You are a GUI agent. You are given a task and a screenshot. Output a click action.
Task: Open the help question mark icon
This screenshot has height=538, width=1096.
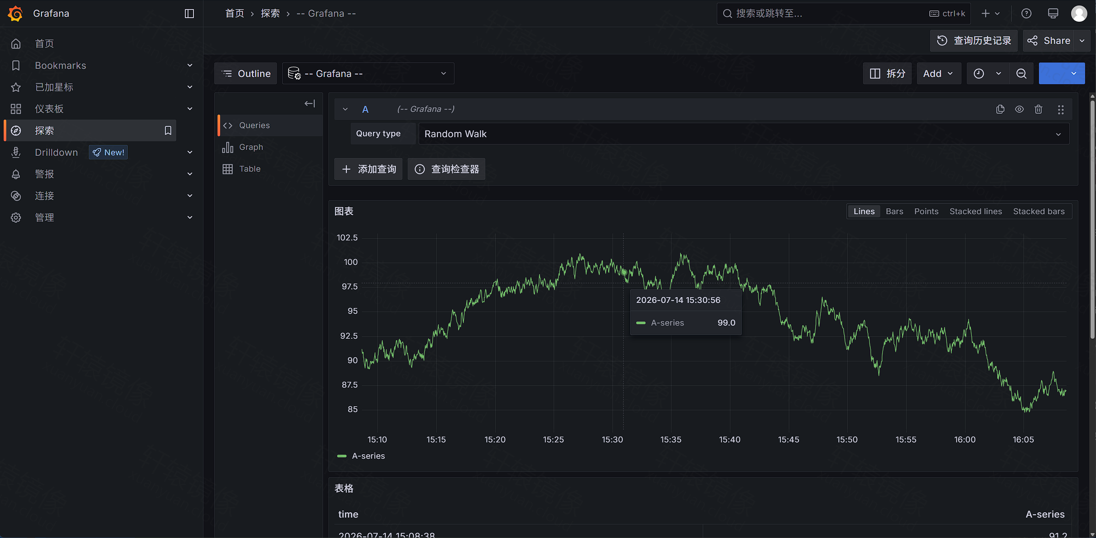[x=1026, y=14]
